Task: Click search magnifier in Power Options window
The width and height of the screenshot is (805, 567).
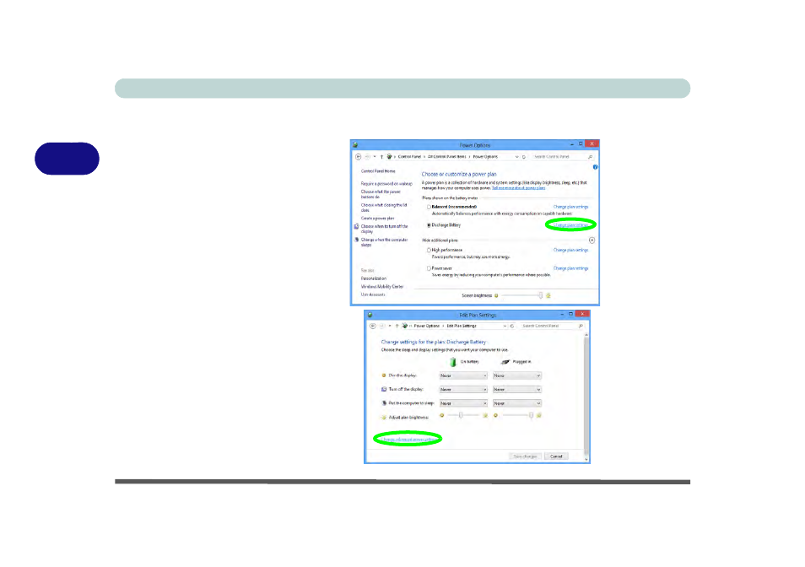Action: pyautogui.click(x=590, y=157)
